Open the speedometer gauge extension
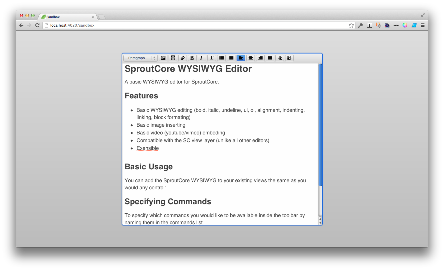The height and width of the screenshot is (270, 444). click(x=387, y=25)
